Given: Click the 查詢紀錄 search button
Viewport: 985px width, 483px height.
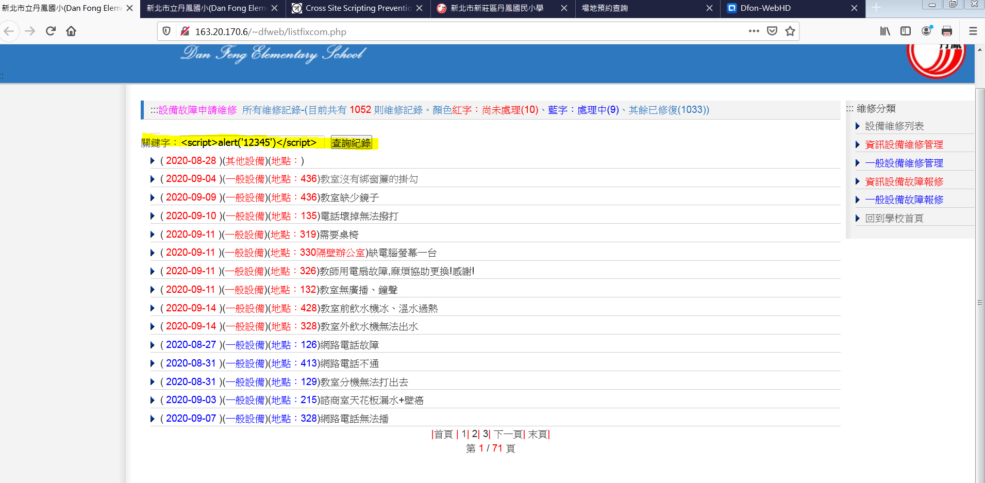Looking at the screenshot, I should (x=351, y=143).
